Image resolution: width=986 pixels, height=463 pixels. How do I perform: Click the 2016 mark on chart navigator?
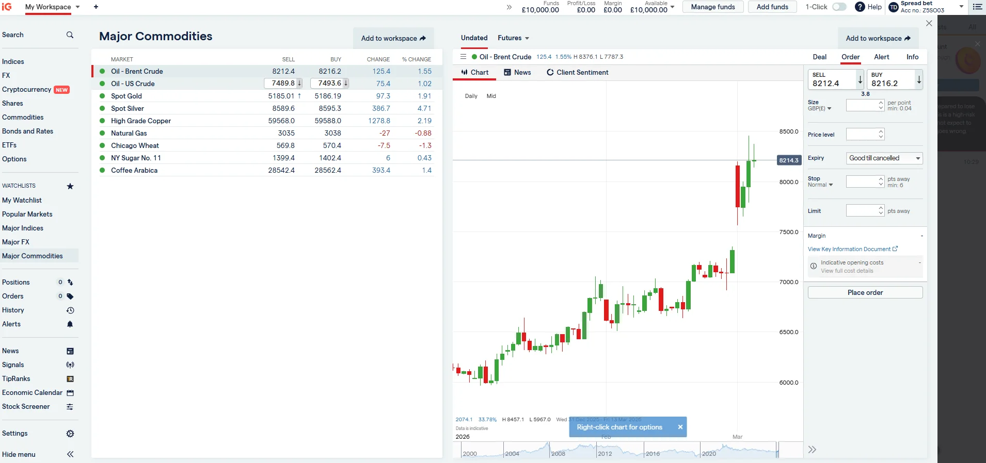click(x=653, y=454)
